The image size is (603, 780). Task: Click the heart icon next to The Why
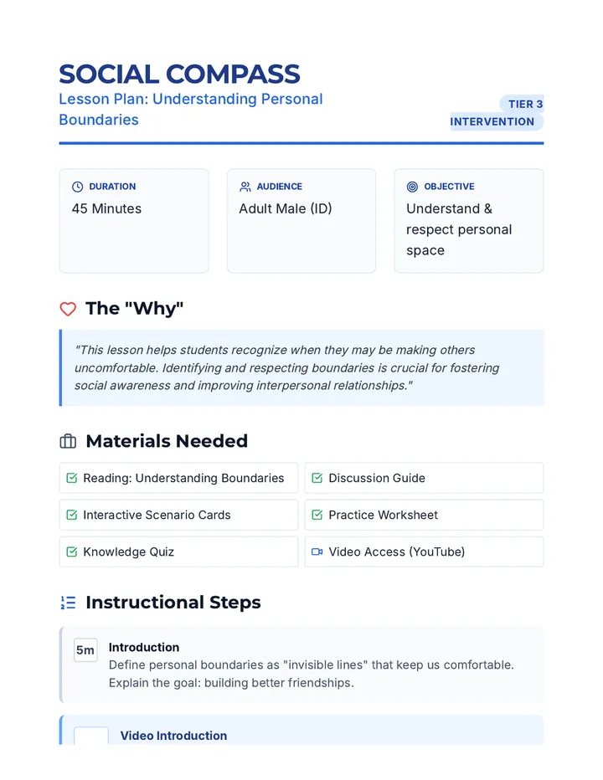click(x=68, y=309)
